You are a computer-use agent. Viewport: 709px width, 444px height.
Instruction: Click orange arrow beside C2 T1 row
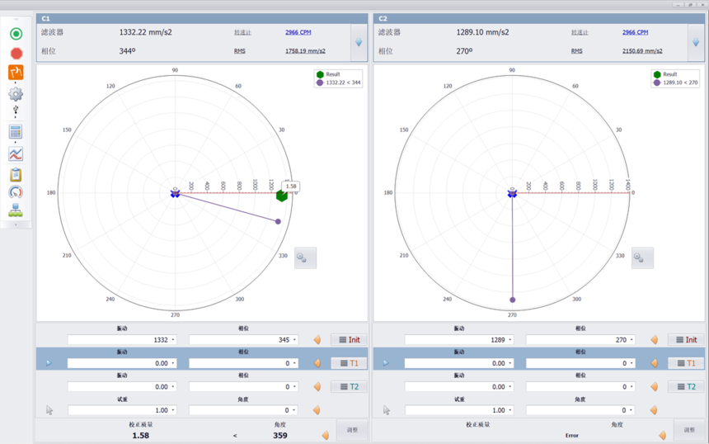[x=655, y=363]
